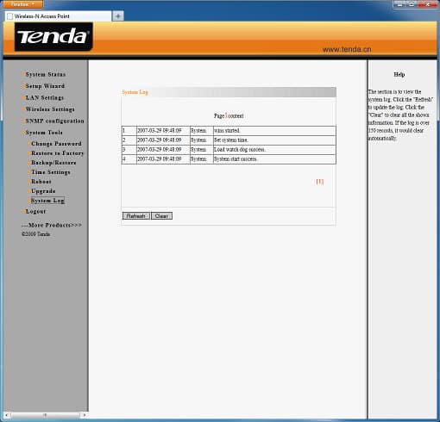The height and width of the screenshot is (422, 440).
Task: Clear the system log entries
Action: click(161, 216)
